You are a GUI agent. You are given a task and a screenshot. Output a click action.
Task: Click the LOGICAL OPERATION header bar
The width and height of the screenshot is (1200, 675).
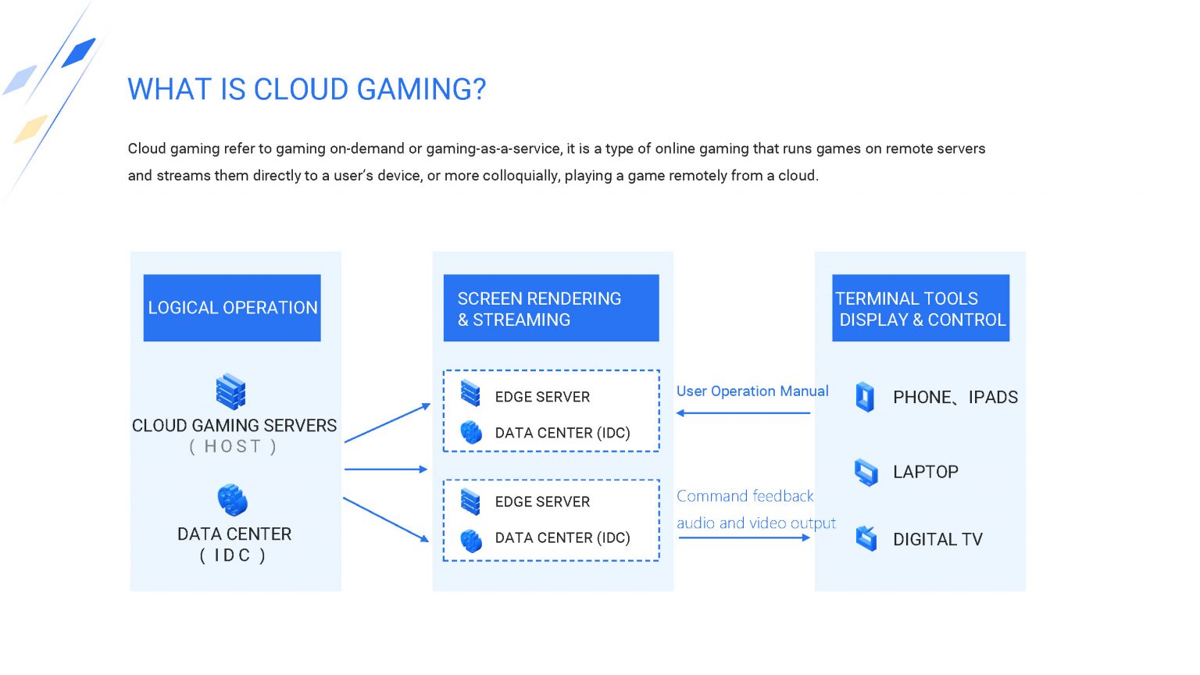pyautogui.click(x=232, y=308)
